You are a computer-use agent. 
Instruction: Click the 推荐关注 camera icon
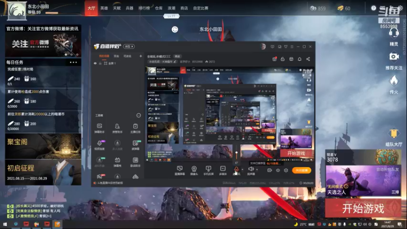click(x=394, y=56)
